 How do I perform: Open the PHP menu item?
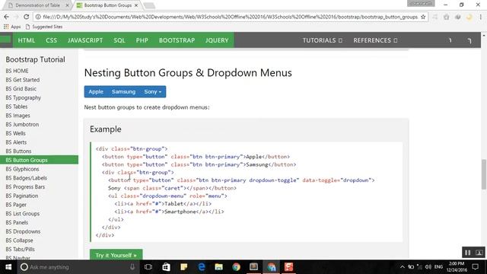pyautogui.click(x=142, y=40)
